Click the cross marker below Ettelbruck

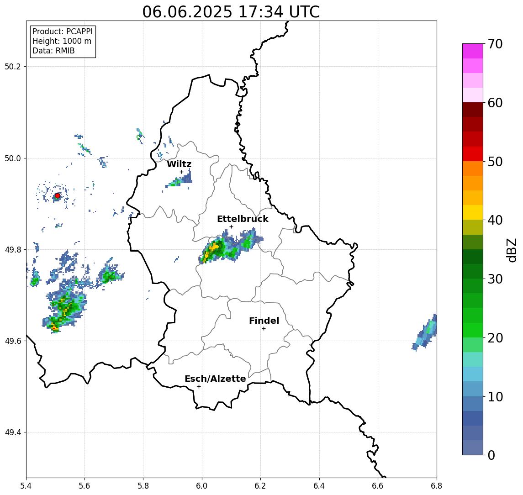(231, 227)
